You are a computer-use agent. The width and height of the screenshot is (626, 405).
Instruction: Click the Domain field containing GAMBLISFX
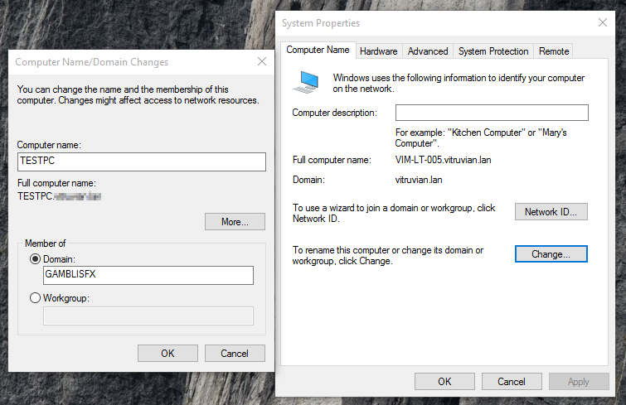coord(148,276)
